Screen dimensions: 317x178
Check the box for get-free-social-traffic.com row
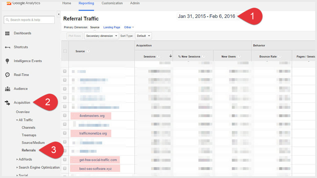coord(65,160)
